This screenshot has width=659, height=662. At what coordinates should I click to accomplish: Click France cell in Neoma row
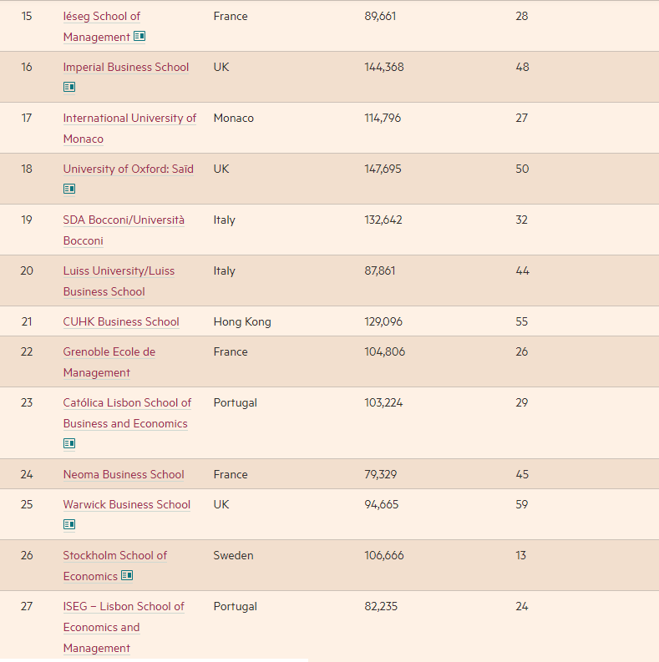(231, 474)
